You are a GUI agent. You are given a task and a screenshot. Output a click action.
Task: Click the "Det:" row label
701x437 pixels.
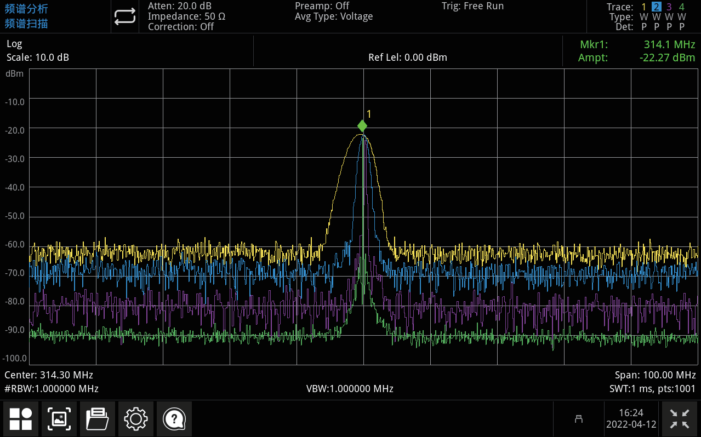pyautogui.click(x=624, y=26)
